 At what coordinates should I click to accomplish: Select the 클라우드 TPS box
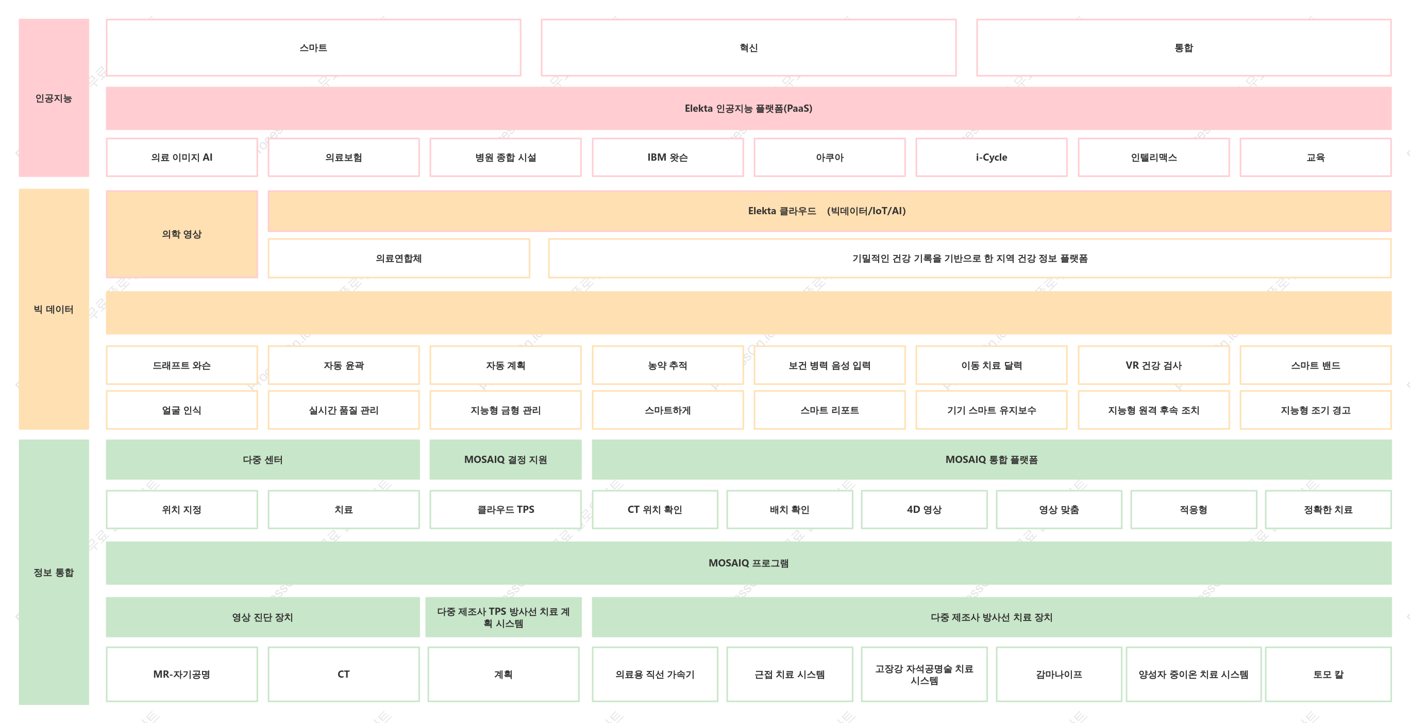pyautogui.click(x=506, y=510)
